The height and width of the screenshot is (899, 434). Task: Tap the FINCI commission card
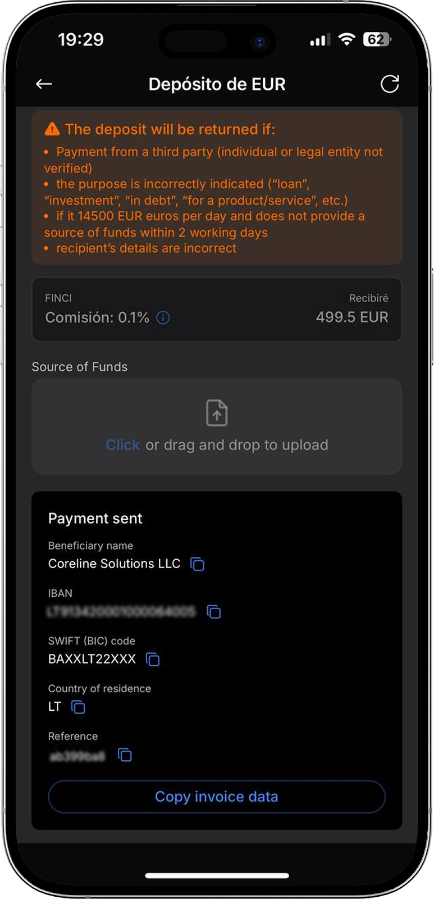pos(217,310)
